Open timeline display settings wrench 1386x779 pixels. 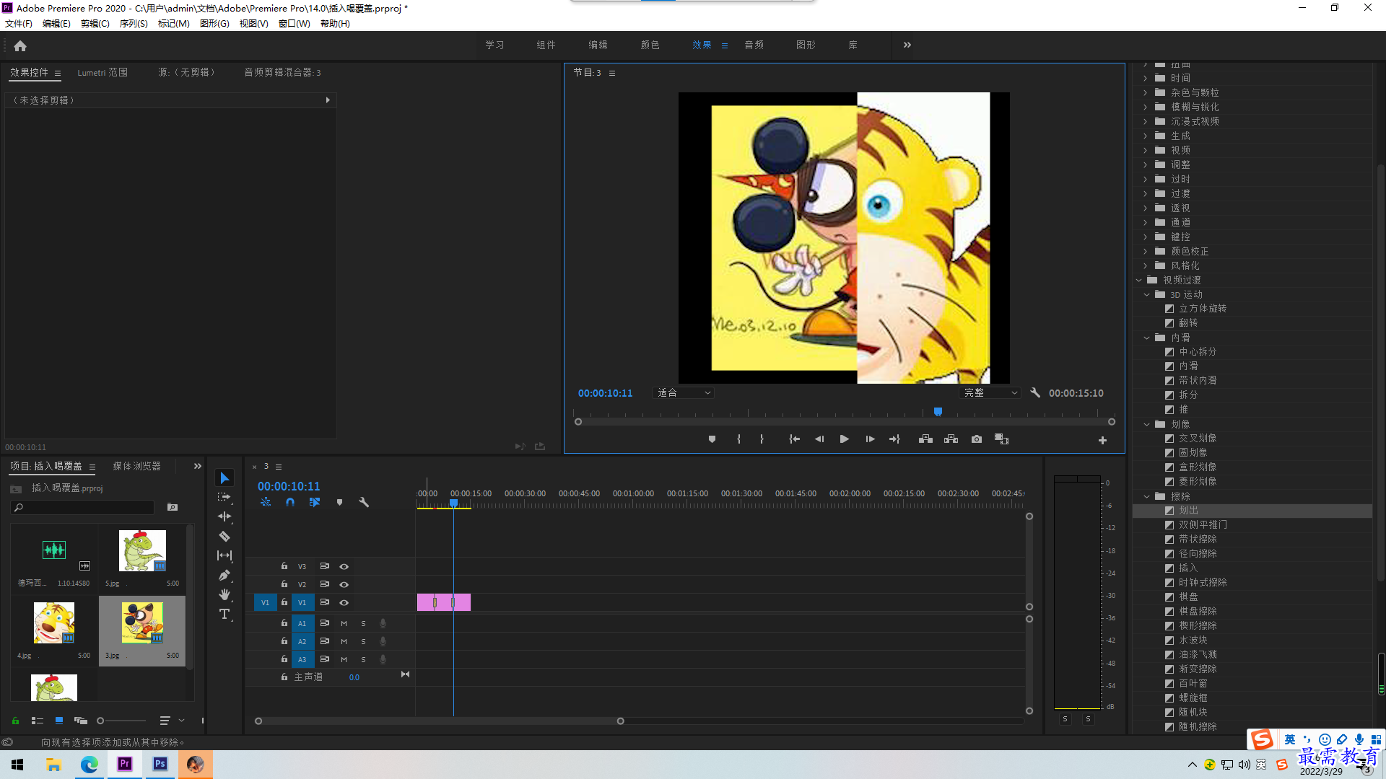364,502
